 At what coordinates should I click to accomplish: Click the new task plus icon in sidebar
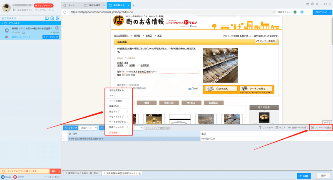tap(52, 18)
